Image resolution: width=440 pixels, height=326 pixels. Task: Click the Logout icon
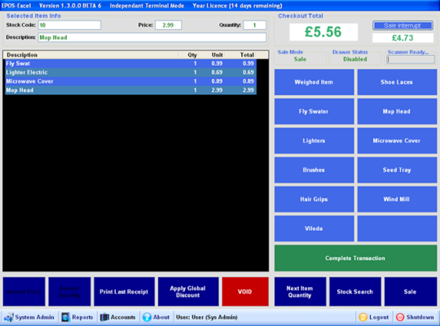363,317
